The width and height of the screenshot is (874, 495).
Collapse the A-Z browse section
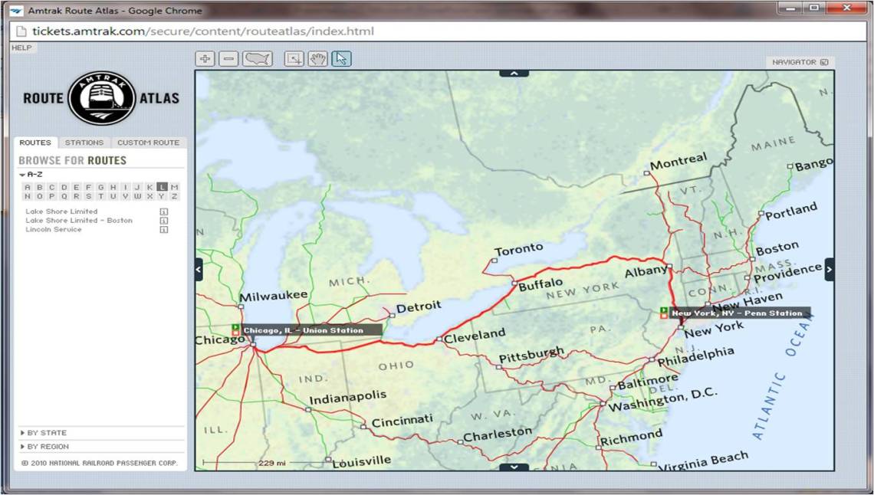point(24,175)
